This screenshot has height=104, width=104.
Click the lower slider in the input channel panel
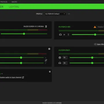(22, 63)
